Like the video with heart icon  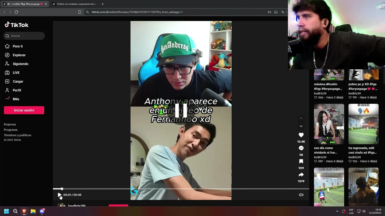pyautogui.click(x=301, y=135)
